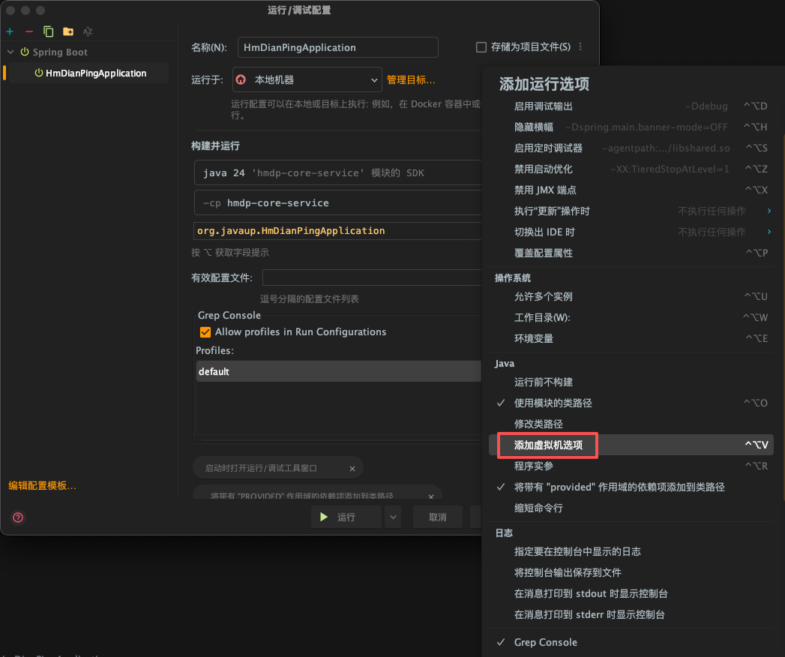Create a new folder for configurations
785x657 pixels.
point(67,31)
